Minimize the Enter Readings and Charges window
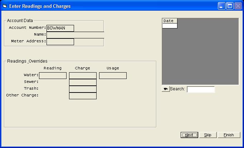 coord(222,6)
